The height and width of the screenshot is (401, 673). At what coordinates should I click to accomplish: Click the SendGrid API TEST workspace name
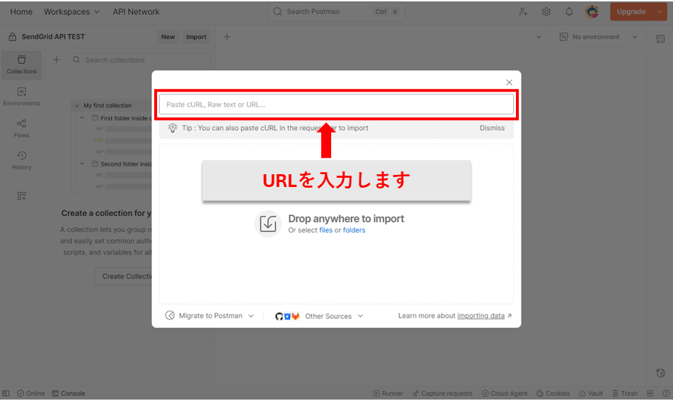(53, 37)
